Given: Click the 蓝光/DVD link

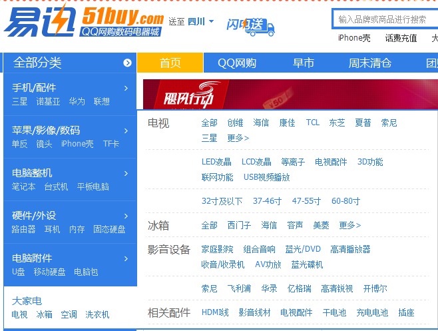Looking at the screenshot, I should pyautogui.click(x=303, y=249).
